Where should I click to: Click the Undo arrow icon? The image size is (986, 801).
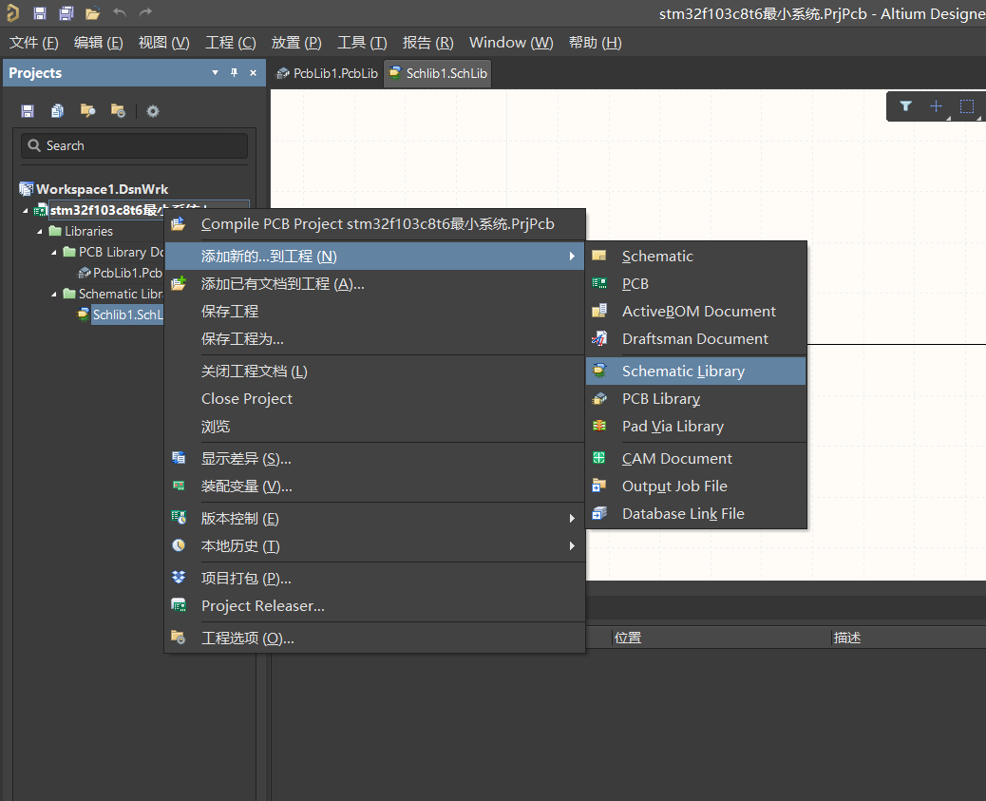point(120,12)
